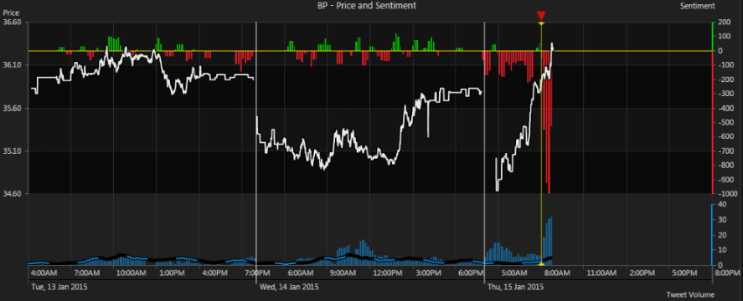Click the 200 sentiment axis value

[x=724, y=23]
